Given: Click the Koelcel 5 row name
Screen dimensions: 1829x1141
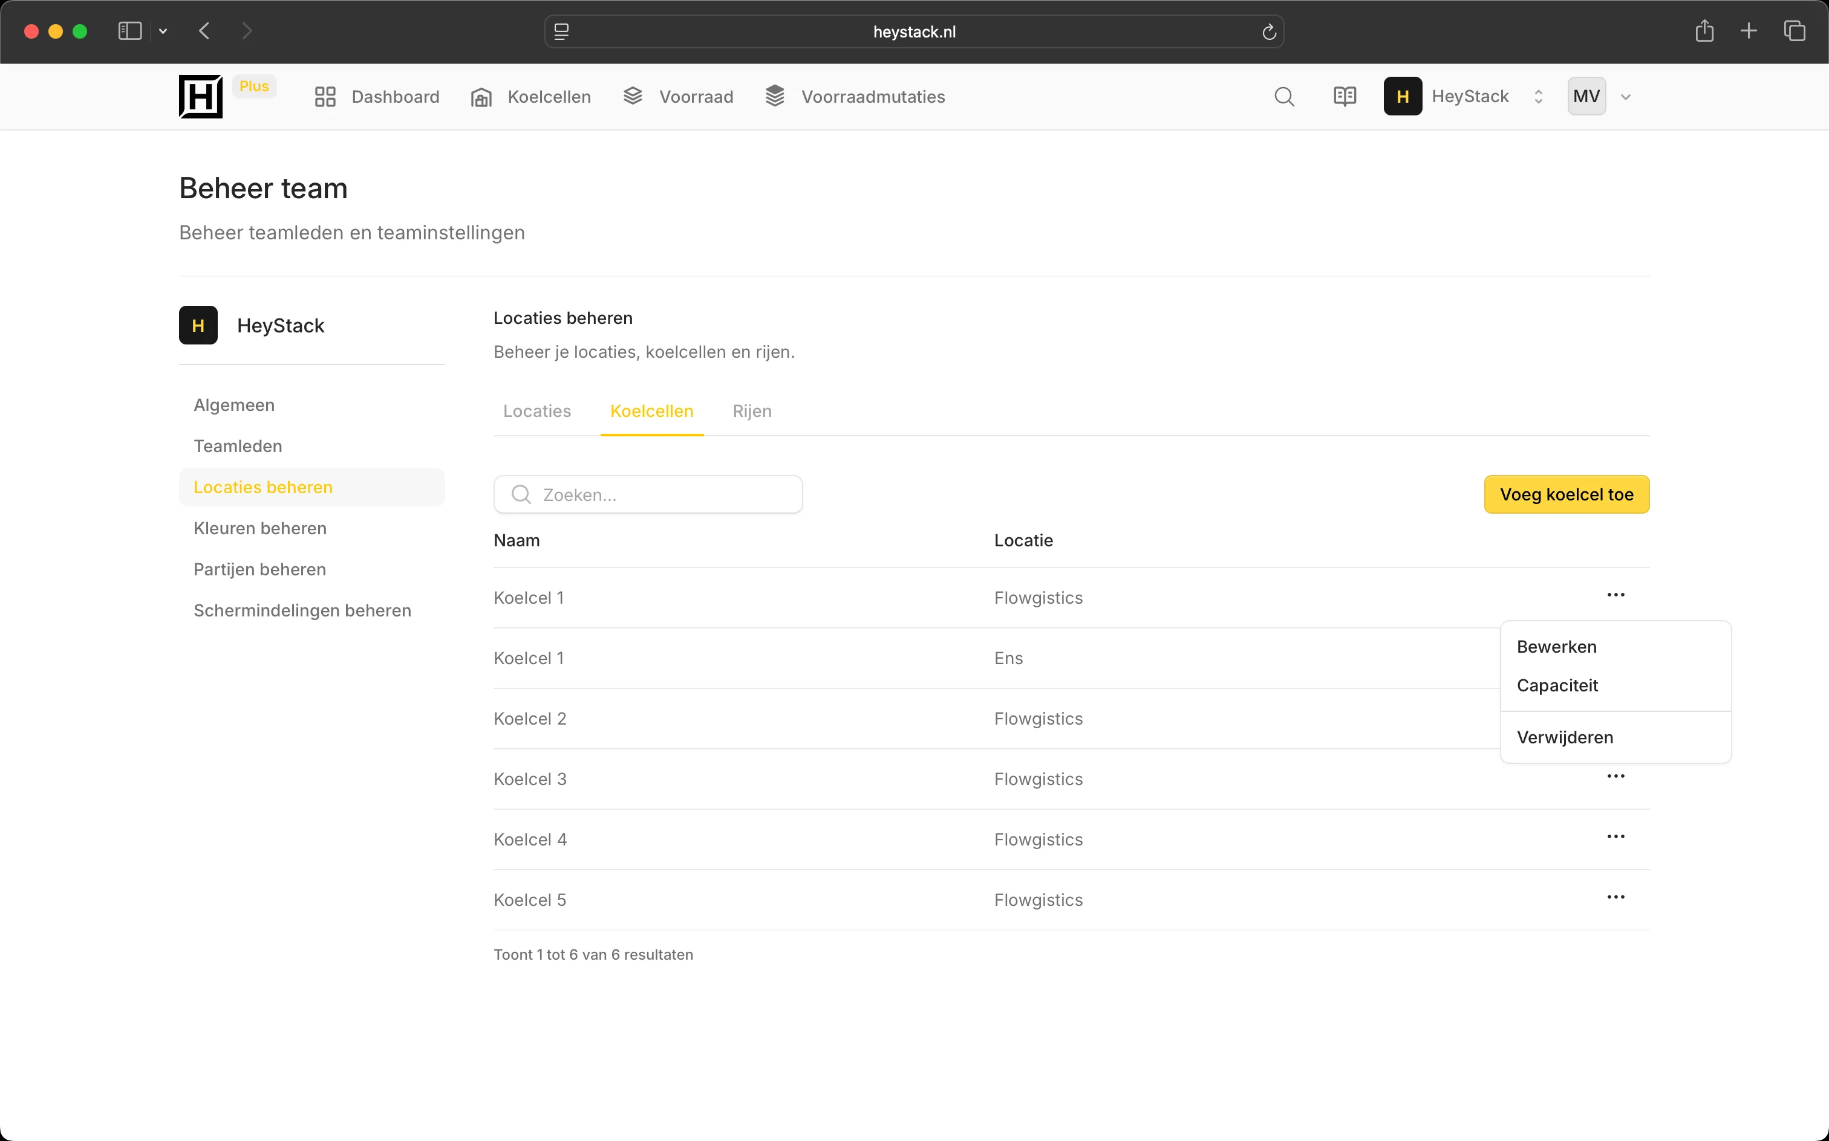Looking at the screenshot, I should pyautogui.click(x=529, y=899).
